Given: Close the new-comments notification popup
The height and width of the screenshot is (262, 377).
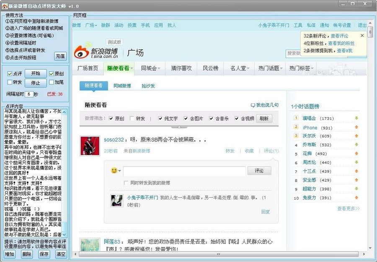Looking at the screenshot, I should pyautogui.click(x=362, y=36).
